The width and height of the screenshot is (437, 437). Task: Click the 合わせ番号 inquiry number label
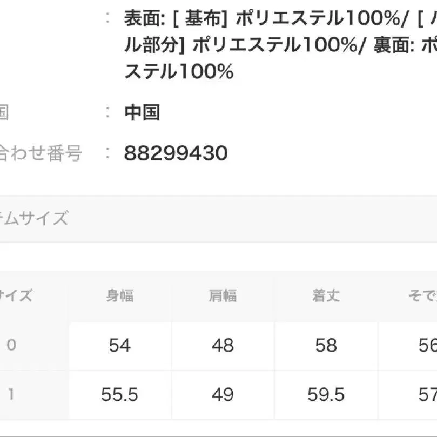[x=41, y=154]
